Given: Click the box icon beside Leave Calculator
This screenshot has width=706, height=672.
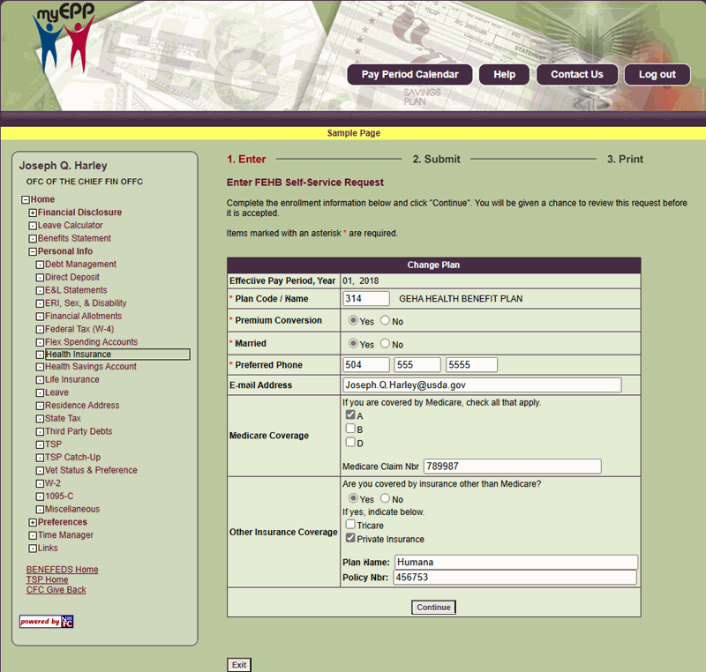Looking at the screenshot, I should click(33, 226).
